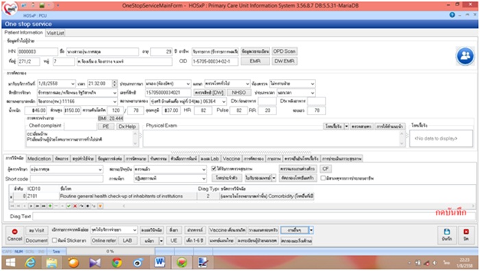Click the Vaccine button in the bottom toolbar
The width and height of the screenshot is (480, 271).
pyautogui.click(x=227, y=230)
